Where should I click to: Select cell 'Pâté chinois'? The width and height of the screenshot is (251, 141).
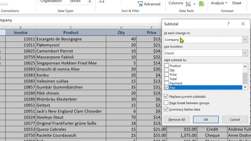71,93
